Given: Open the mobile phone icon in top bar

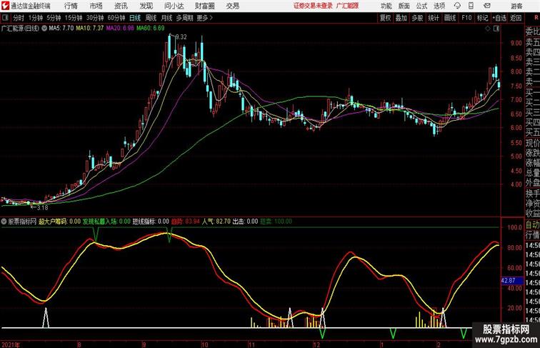Looking at the screenshot, I should tap(471, 6).
